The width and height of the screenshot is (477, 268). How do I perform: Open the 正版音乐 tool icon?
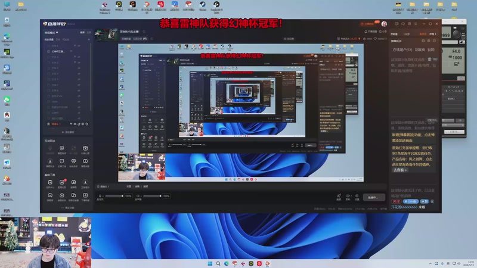[85, 182]
